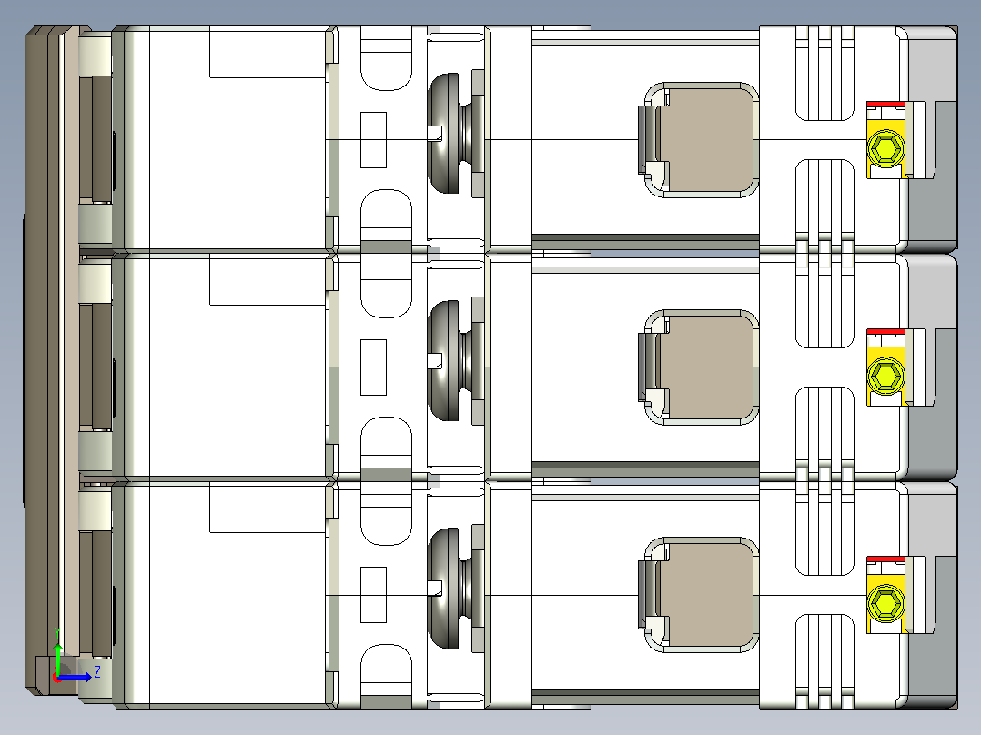This screenshot has width=981, height=735.
Task: Click the blue Z axis arrow of the triad
Action: point(75,676)
